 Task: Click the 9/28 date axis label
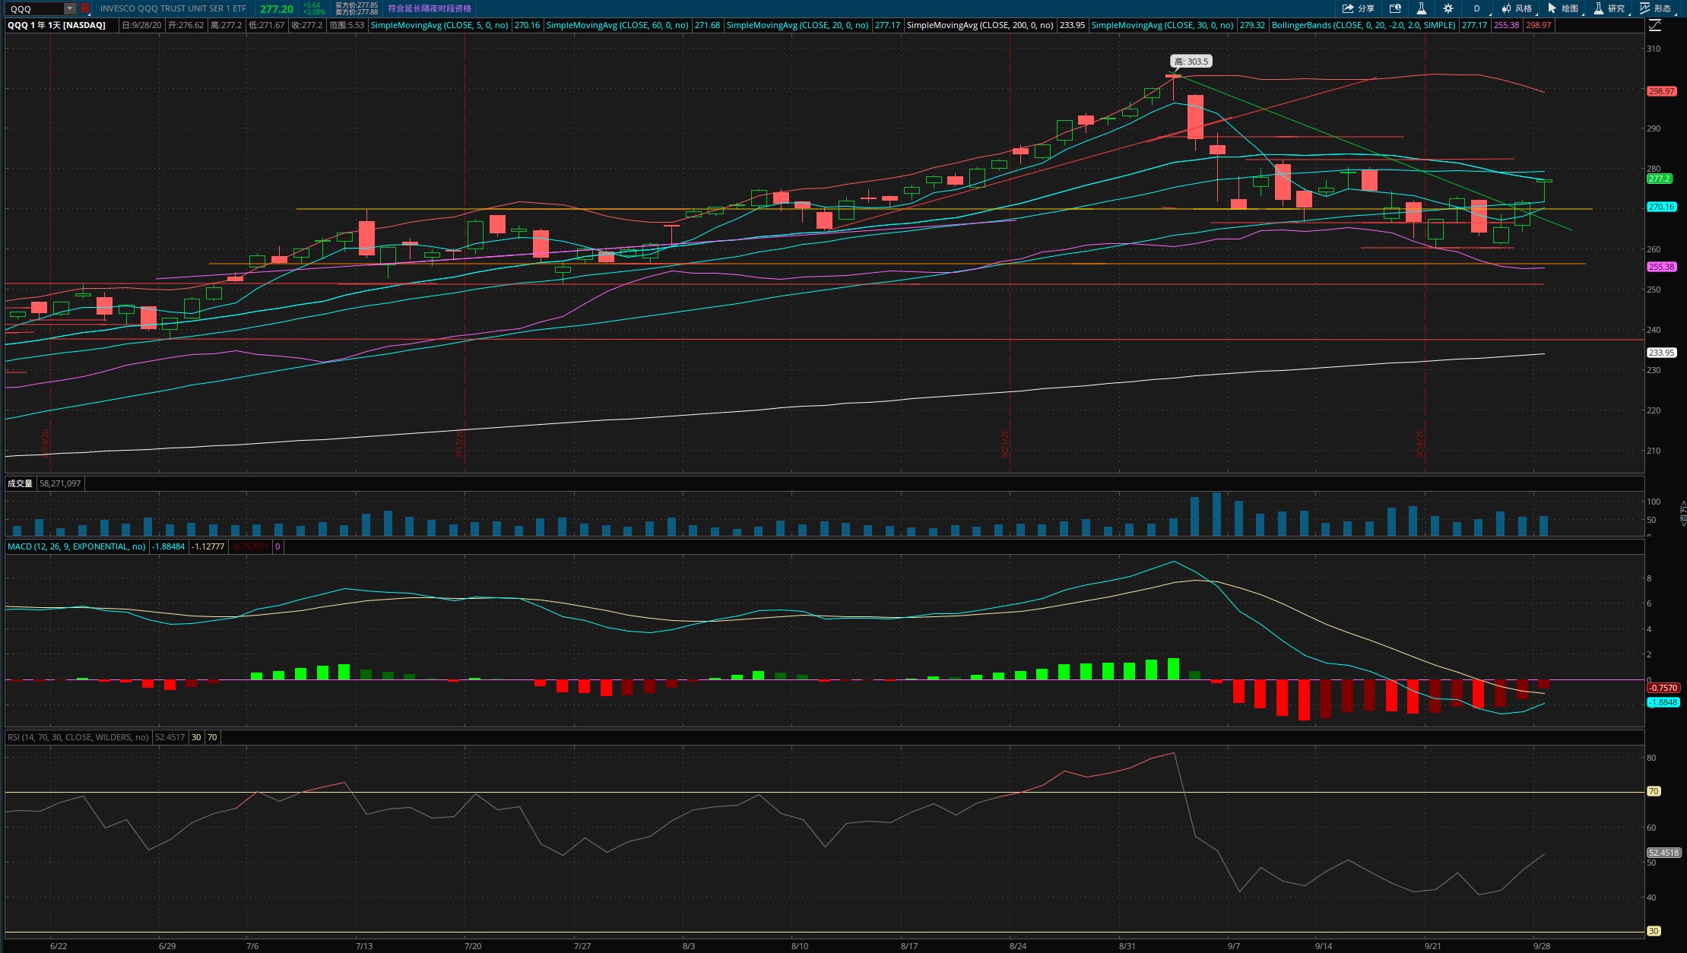[1542, 946]
